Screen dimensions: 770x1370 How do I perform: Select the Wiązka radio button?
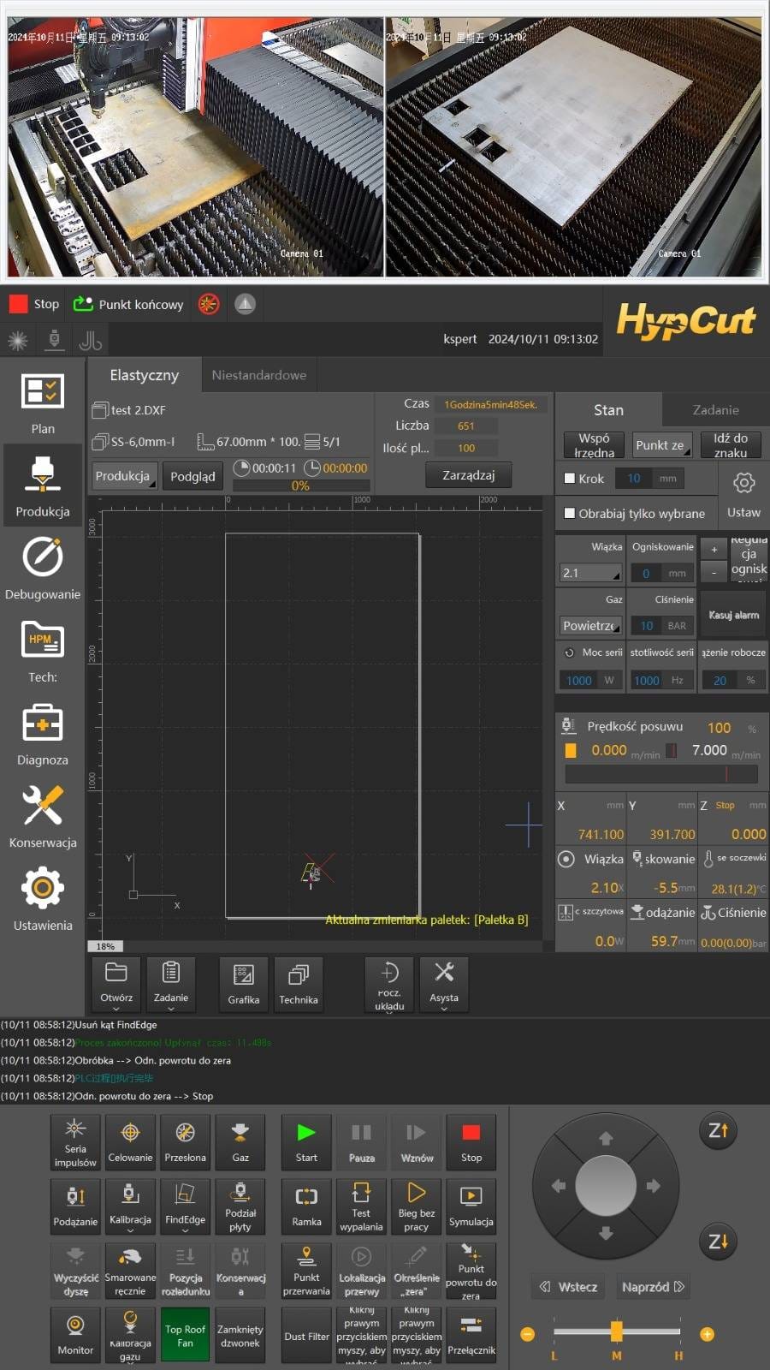(x=566, y=859)
